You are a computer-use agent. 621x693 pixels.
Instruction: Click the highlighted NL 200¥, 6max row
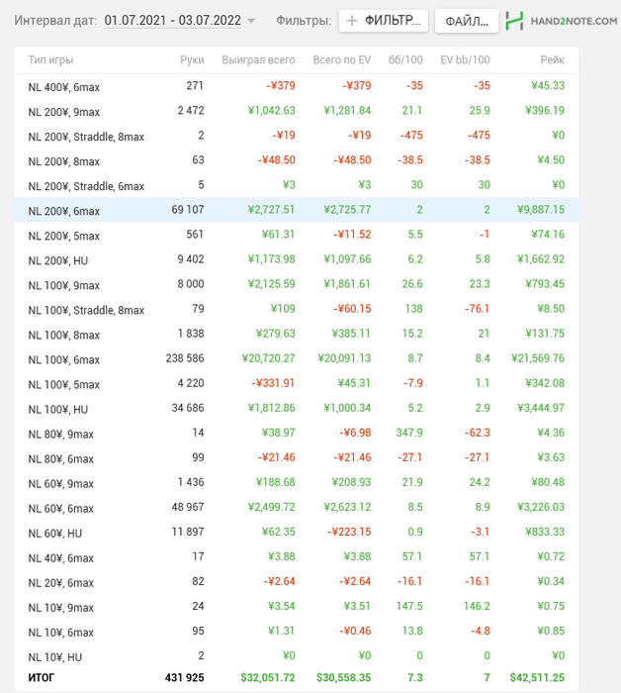coord(296,210)
